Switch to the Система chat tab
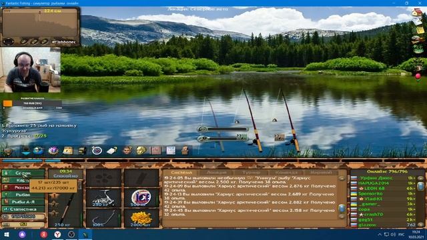 [181, 172]
